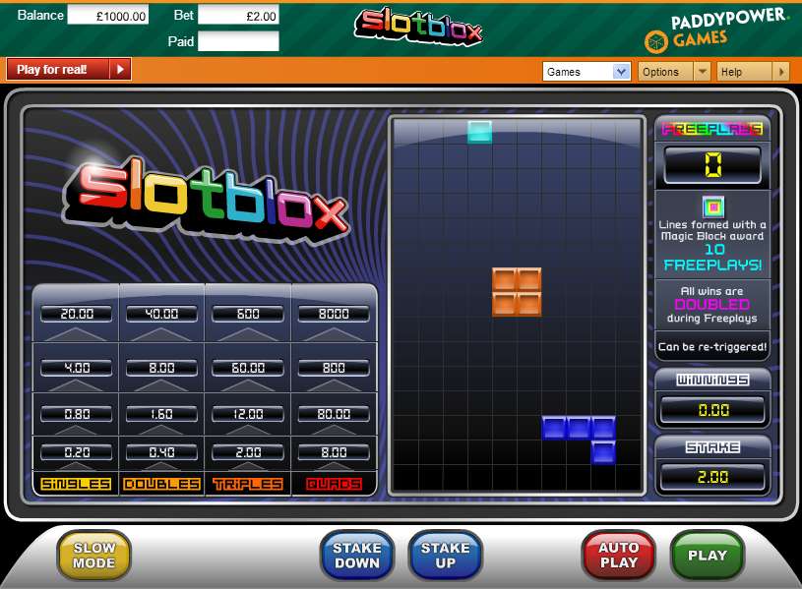The image size is (802, 589).
Task: Select the QUADS column label
Action: pos(334,484)
